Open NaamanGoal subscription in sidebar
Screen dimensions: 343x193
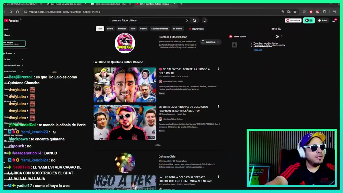click(x=10, y=71)
